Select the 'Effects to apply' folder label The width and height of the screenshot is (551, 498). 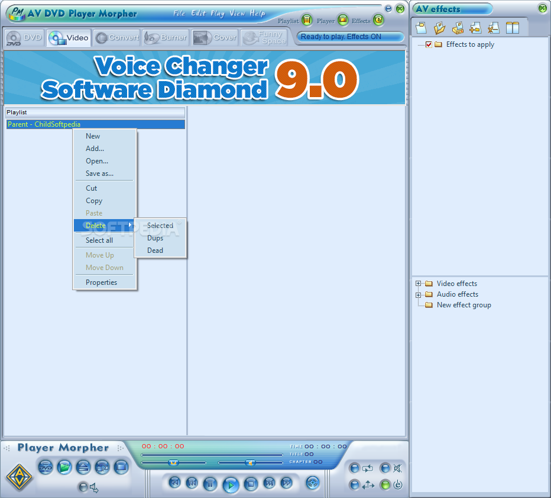click(470, 44)
